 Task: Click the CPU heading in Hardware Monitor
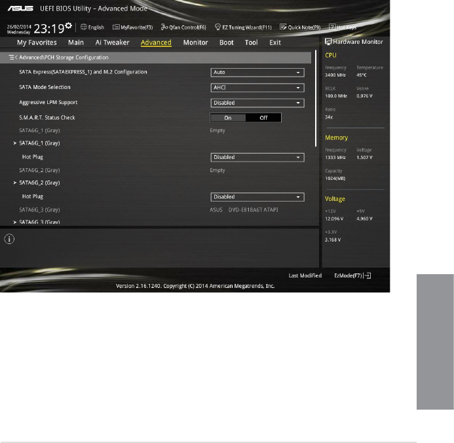click(331, 55)
